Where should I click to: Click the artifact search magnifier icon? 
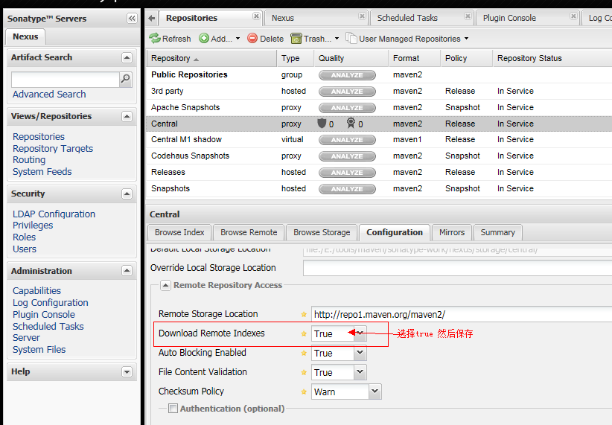pos(125,79)
